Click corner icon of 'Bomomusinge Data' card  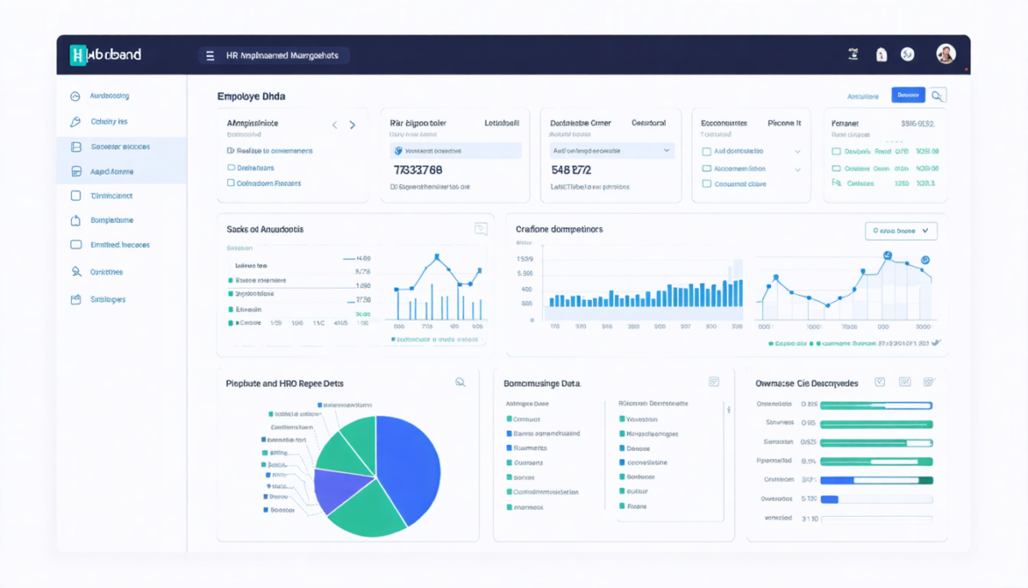714,382
